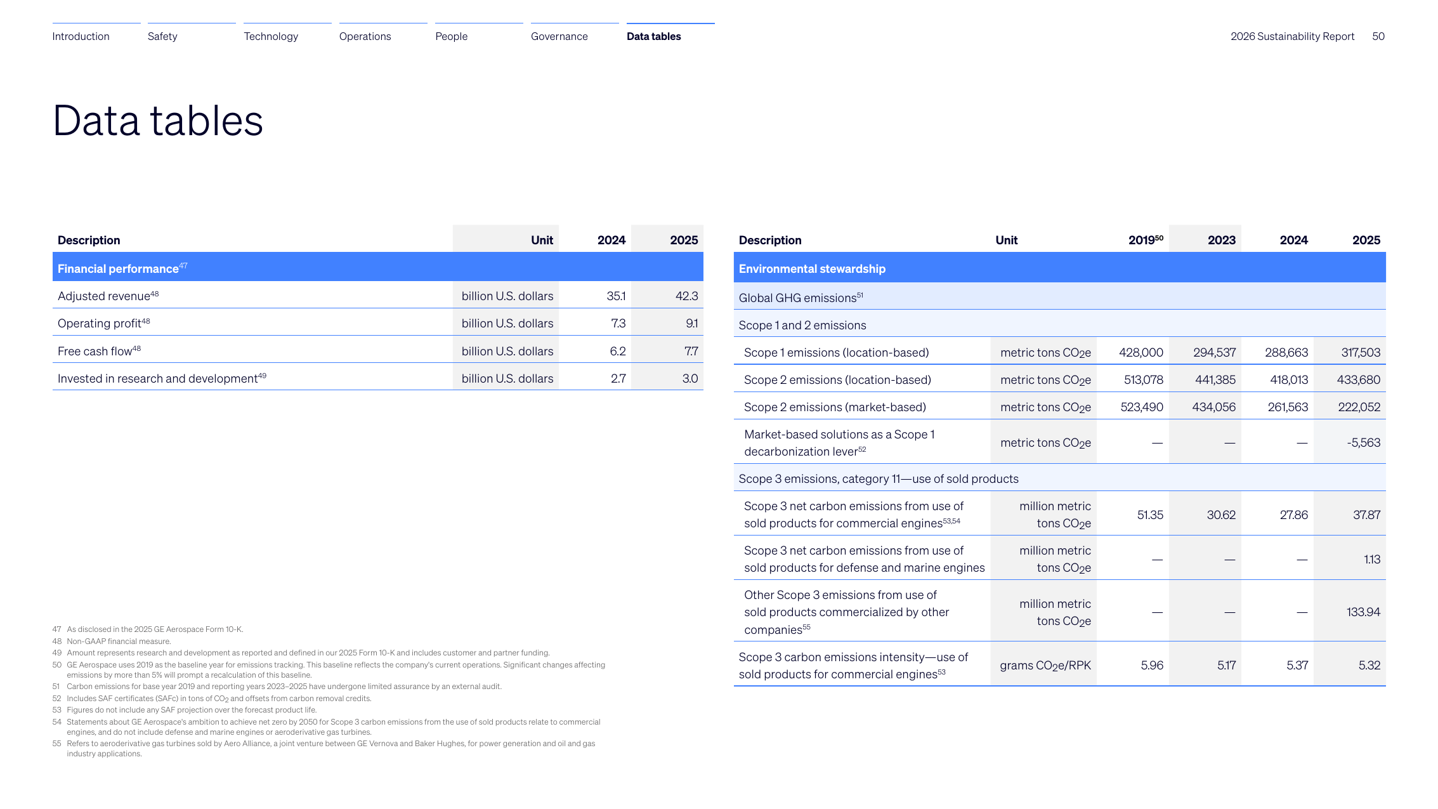
Task: Click the active Data tables tab
Action: (x=653, y=36)
